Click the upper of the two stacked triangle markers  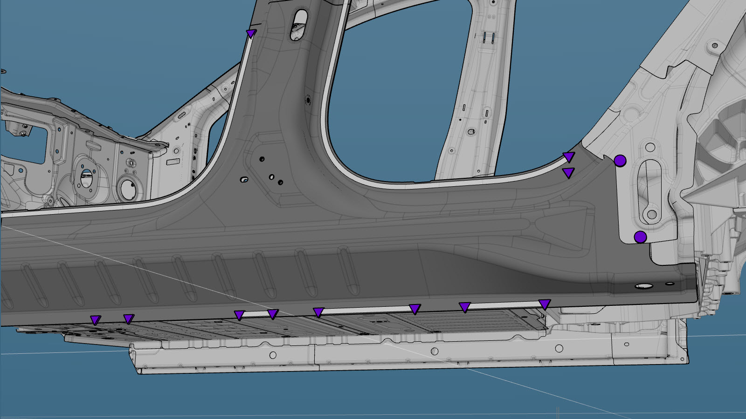[569, 156]
